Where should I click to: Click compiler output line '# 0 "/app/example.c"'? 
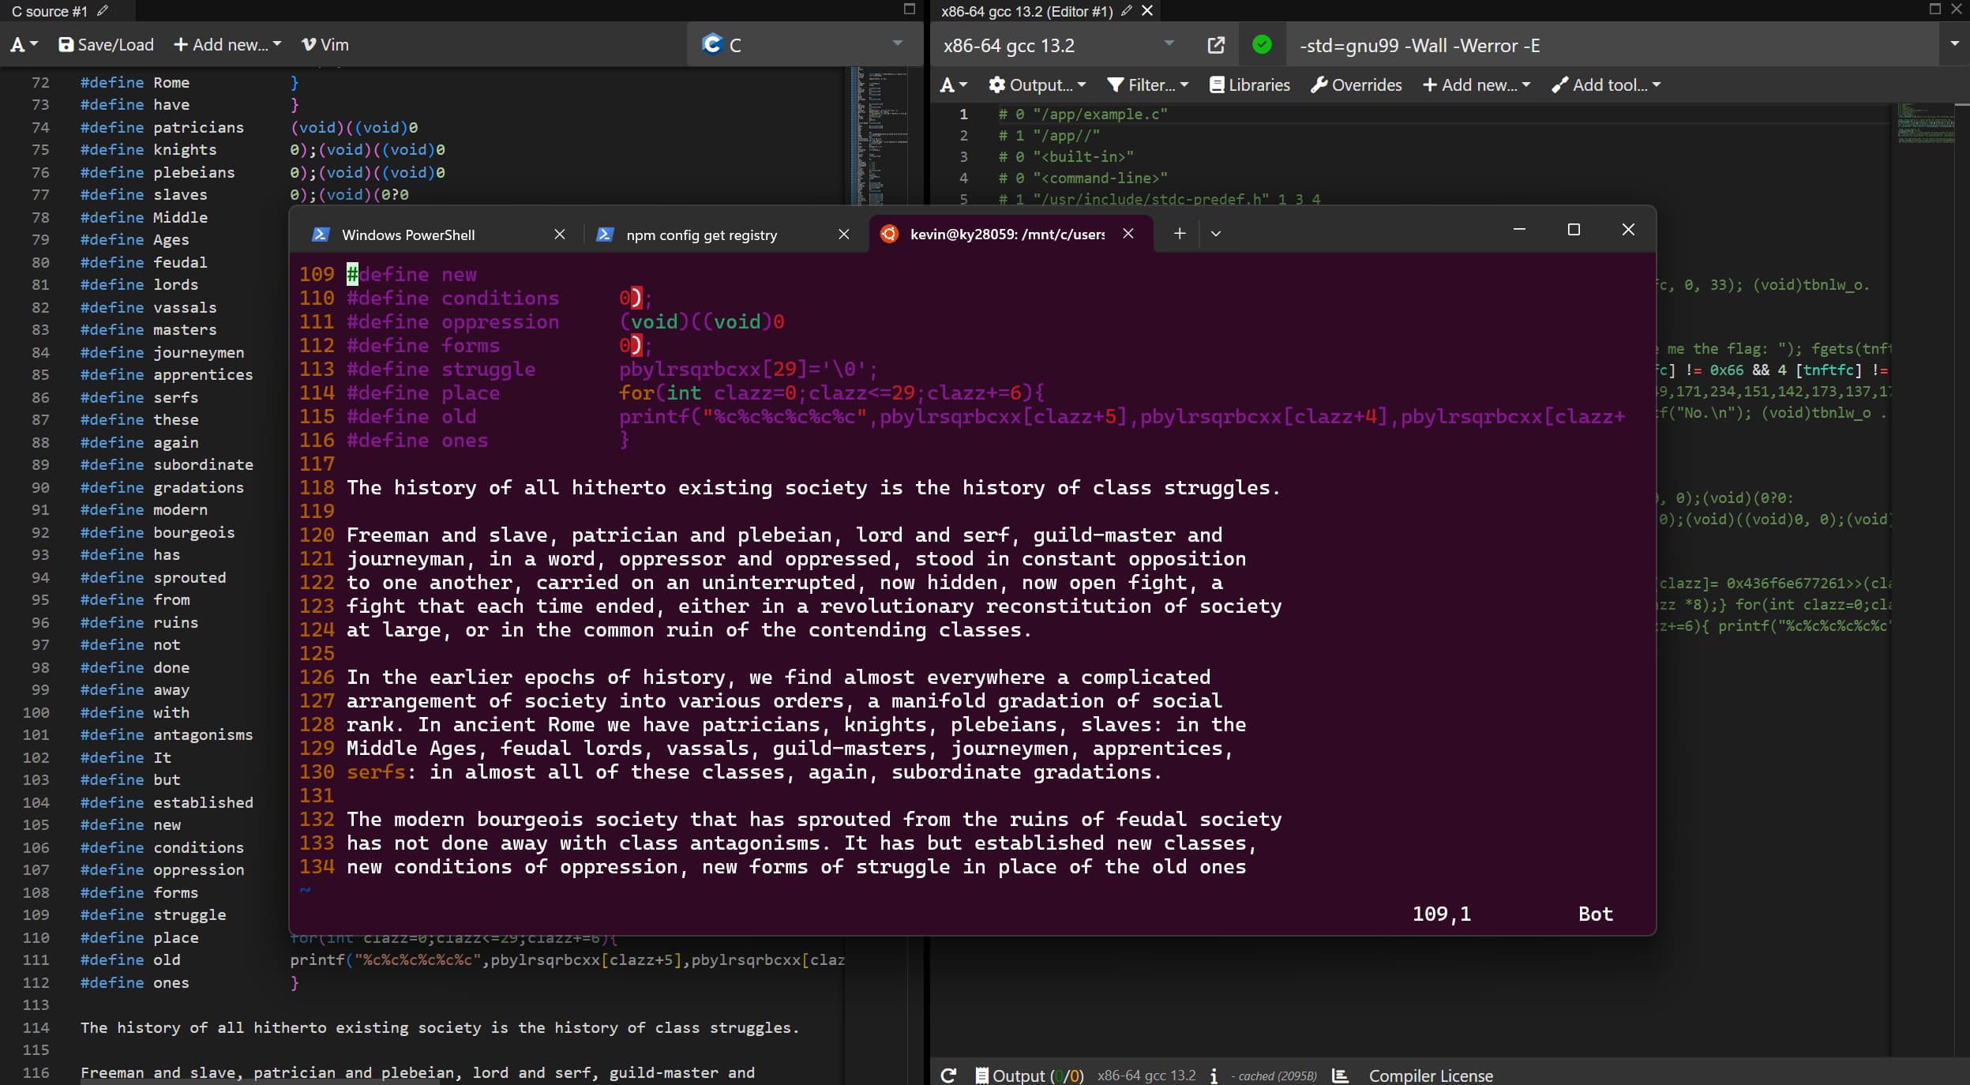pyautogui.click(x=1083, y=114)
